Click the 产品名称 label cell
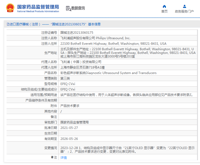Screen dimensions: 200x165 pyautogui.click(x=33, y=73)
